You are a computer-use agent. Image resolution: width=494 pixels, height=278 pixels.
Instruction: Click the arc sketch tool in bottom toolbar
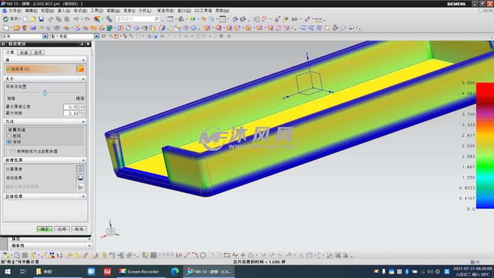pos(195,255)
